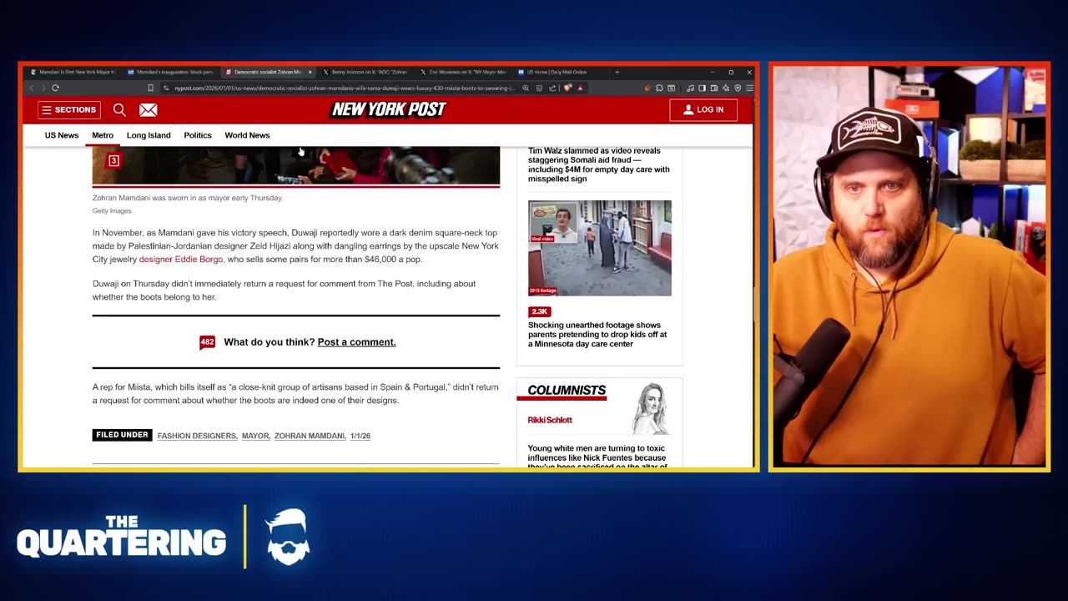This screenshot has width=1068, height=601.
Task: Click the 'Filed Under' label
Action: point(122,435)
